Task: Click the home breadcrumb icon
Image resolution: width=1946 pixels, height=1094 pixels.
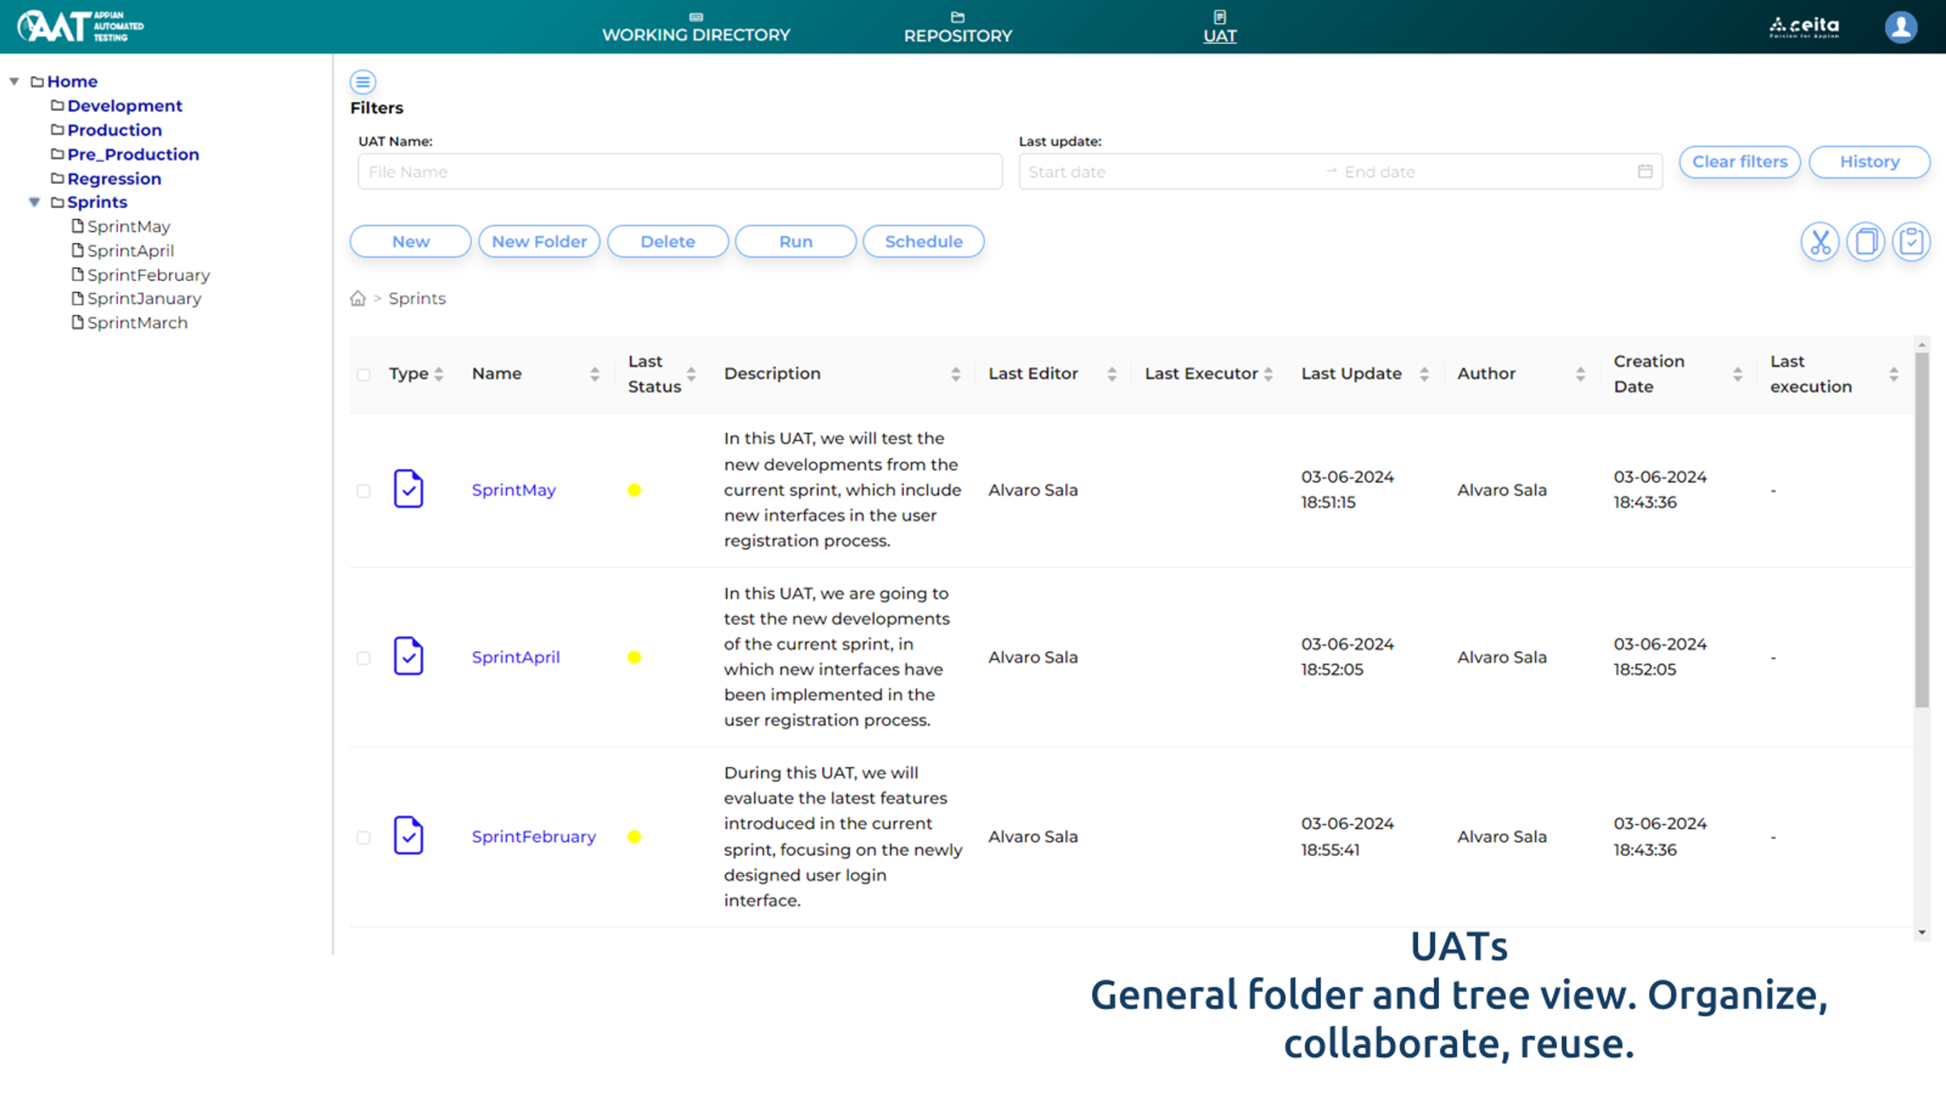Action: pos(358,298)
